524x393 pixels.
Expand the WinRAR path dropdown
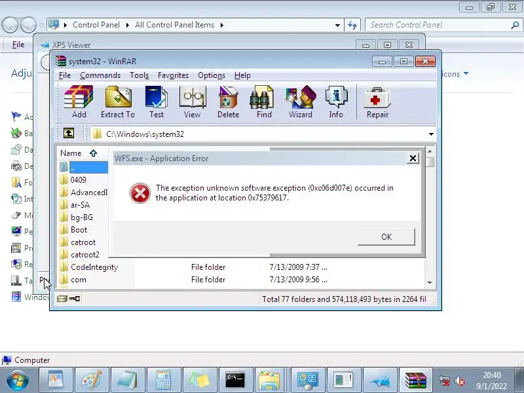click(x=431, y=134)
